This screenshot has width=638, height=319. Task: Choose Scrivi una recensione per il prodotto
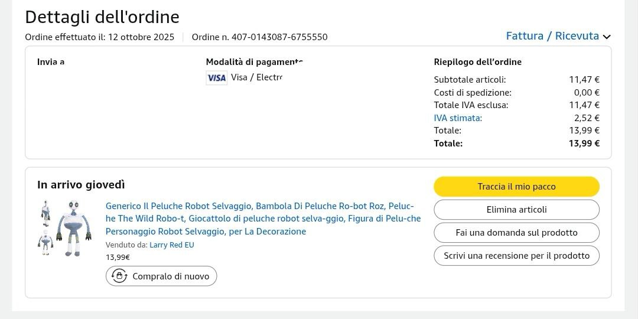[516, 256]
